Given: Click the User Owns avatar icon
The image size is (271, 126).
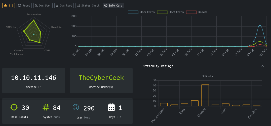Looking at the screenshot, I should coord(76,107).
